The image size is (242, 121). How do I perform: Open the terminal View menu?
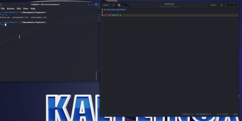tap(26, 9)
